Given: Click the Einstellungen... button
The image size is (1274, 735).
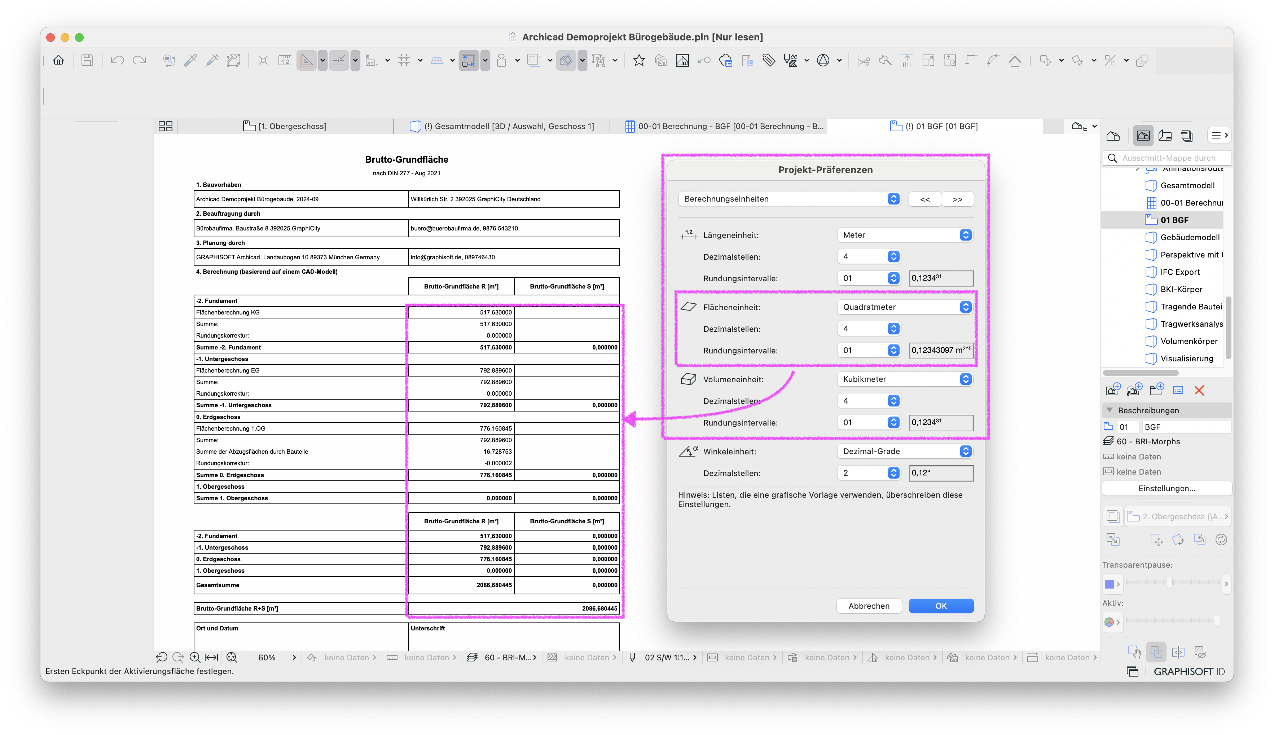Looking at the screenshot, I should [1167, 488].
